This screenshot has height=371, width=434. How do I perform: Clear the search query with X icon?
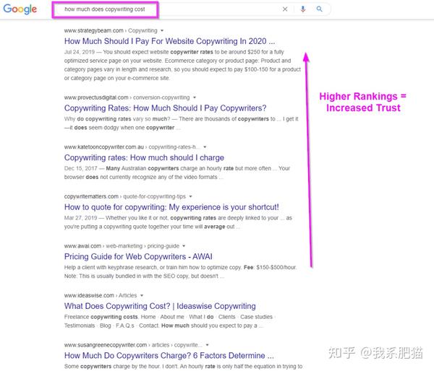[x=285, y=9]
